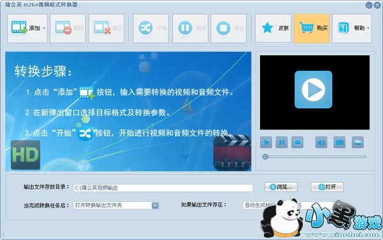
Task: Click the preview playback progress slider
Action: [315, 157]
